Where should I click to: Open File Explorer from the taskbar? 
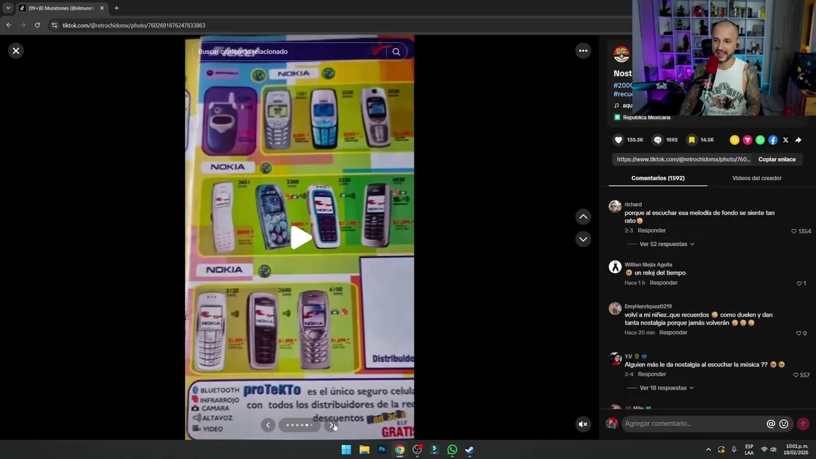(364, 449)
